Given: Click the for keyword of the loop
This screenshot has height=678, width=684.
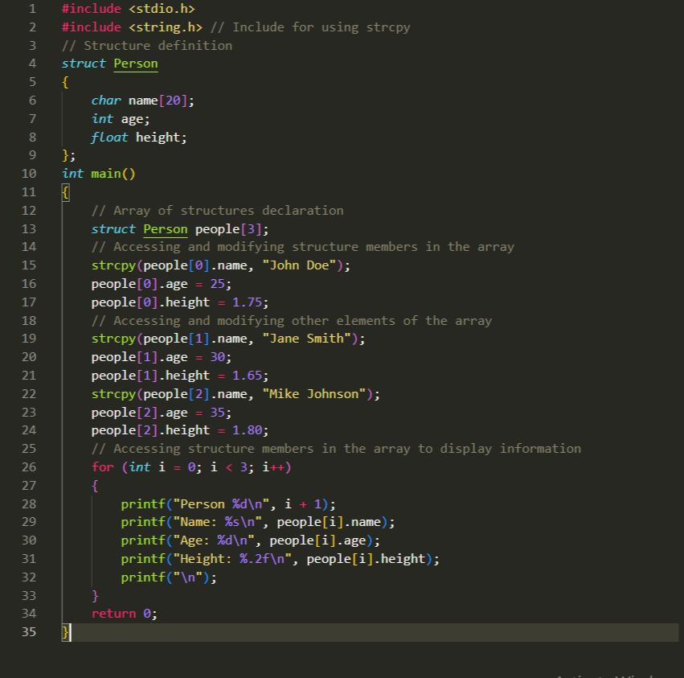Looking at the screenshot, I should tap(103, 467).
